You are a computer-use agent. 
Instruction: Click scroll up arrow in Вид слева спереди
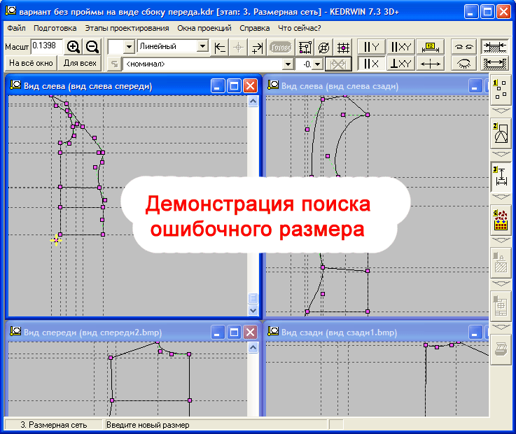253,101
